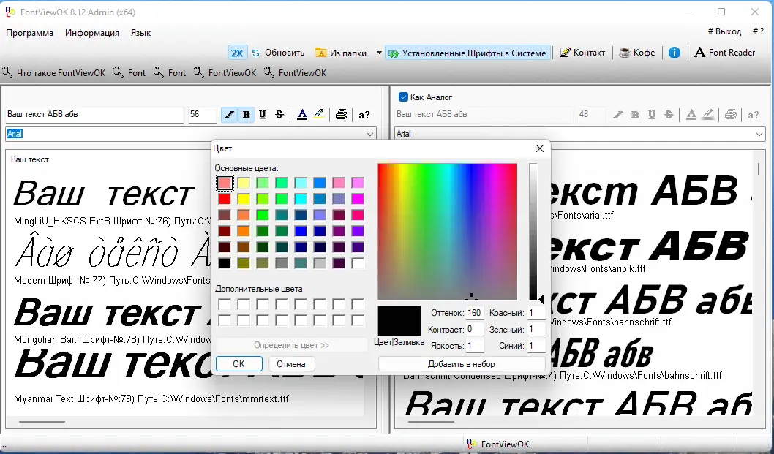Click the a? button left pane
Image resolution: width=774 pixels, height=454 pixels.
[x=364, y=115]
